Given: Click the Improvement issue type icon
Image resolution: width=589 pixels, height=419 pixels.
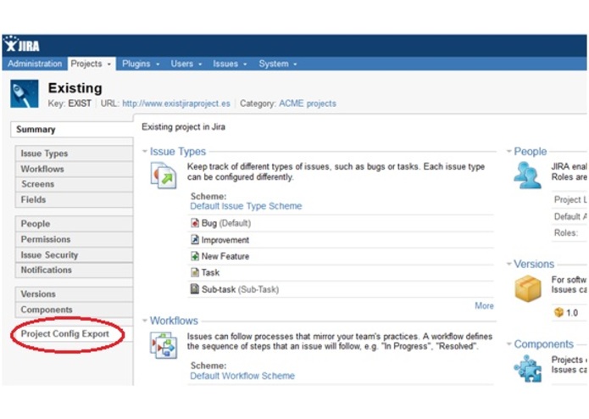Looking at the screenshot, I should (x=195, y=239).
